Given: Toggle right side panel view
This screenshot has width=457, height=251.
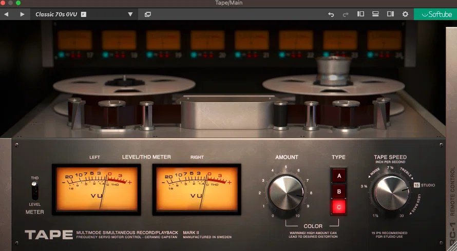Looking at the screenshot, I should tap(390, 14).
